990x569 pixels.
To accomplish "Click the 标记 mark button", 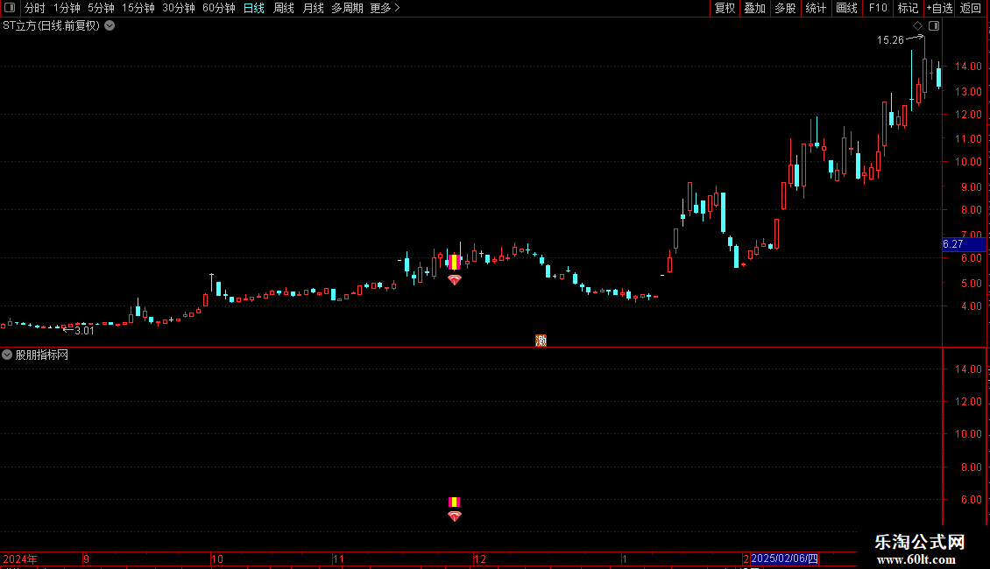I will [x=908, y=8].
